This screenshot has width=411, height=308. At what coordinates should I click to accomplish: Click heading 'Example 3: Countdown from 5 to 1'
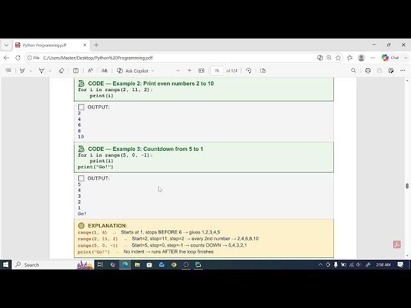tap(158, 149)
